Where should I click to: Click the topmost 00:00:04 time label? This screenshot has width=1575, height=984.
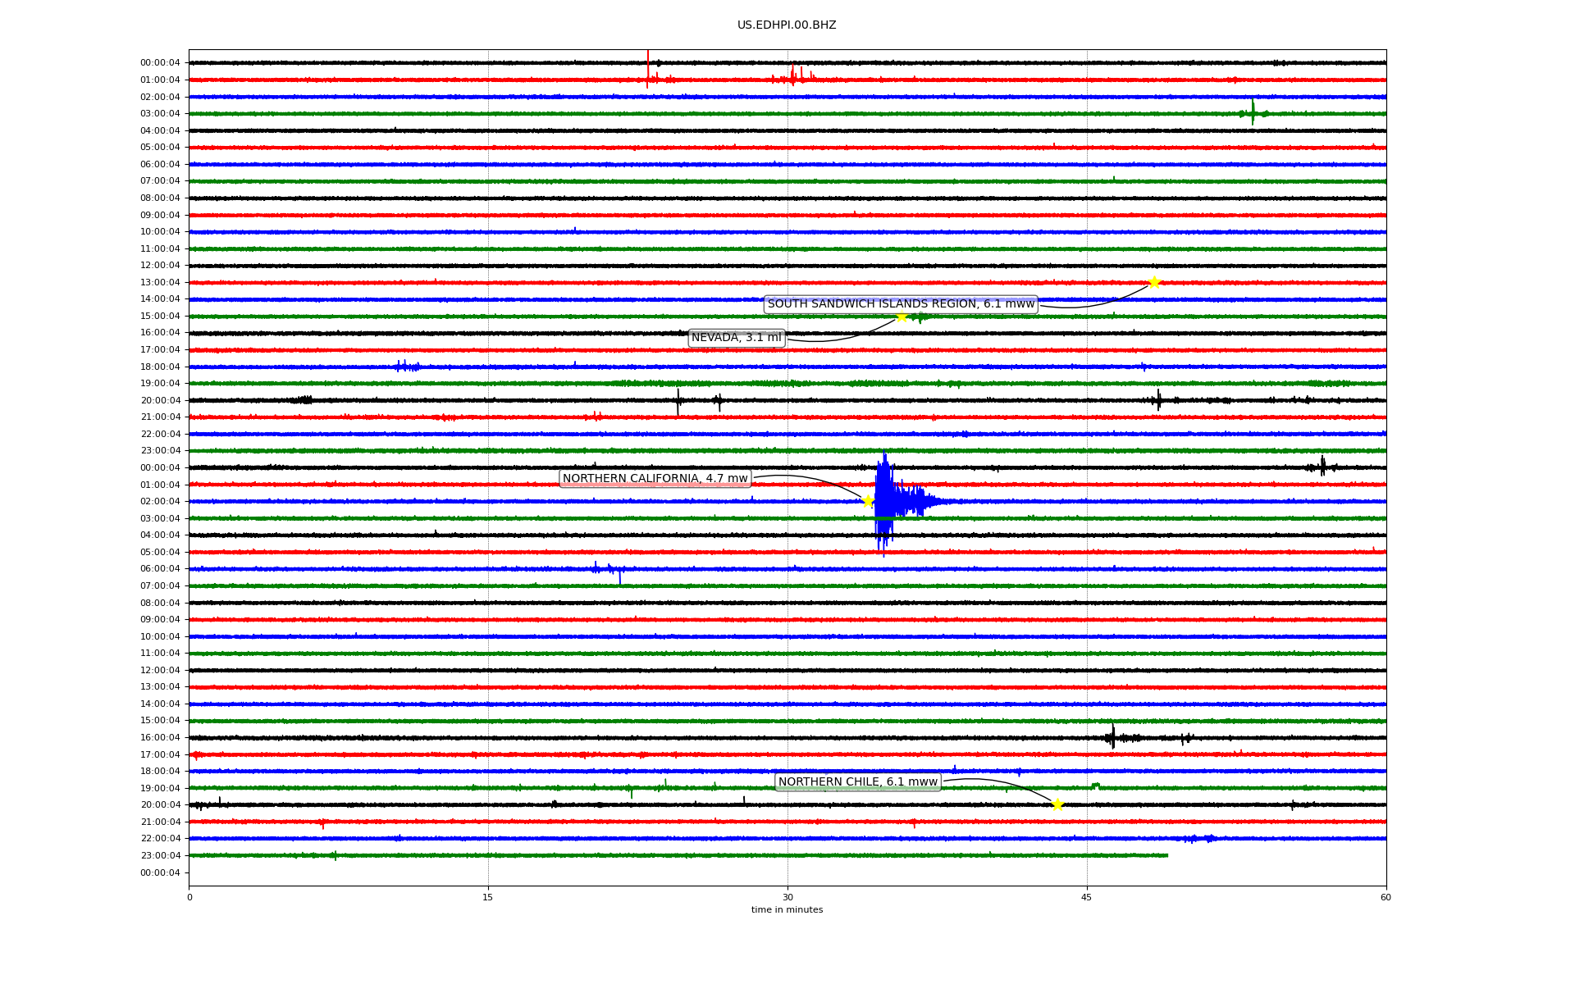coord(160,63)
